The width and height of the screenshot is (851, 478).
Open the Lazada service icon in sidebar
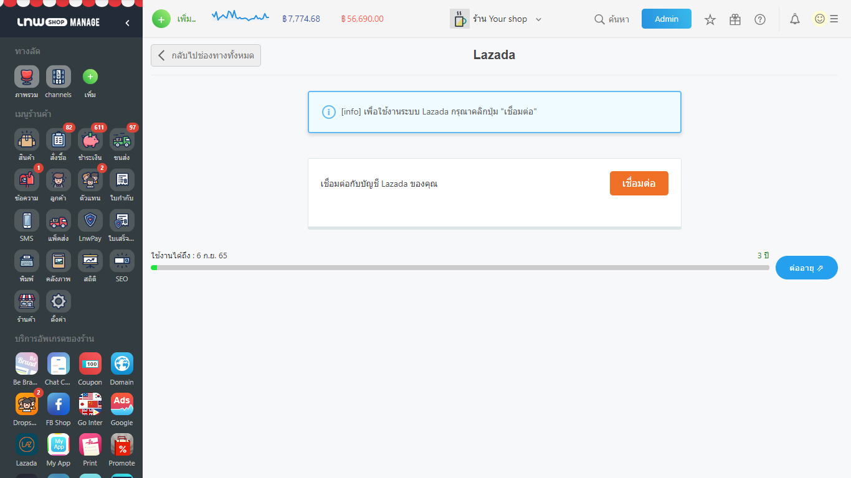pos(27,444)
